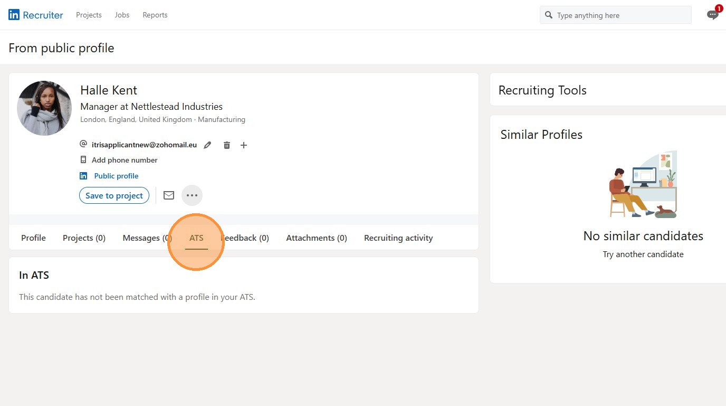This screenshot has width=726, height=406.
Task: Focus the 'Type anything here' search field
Action: pyautogui.click(x=620, y=15)
